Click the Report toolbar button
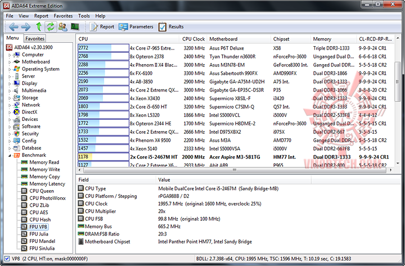The height and width of the screenshot is (266, 405). pos(102,26)
